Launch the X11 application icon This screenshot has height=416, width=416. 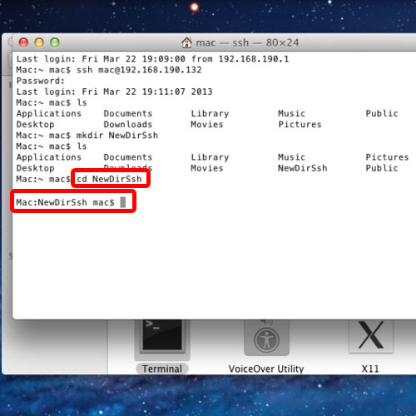point(371,336)
